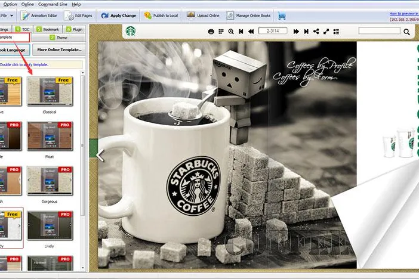Screen dimensions: 419x279
Task: Click the Starbucks logo in viewer toolbar
Action: [x=131, y=31]
